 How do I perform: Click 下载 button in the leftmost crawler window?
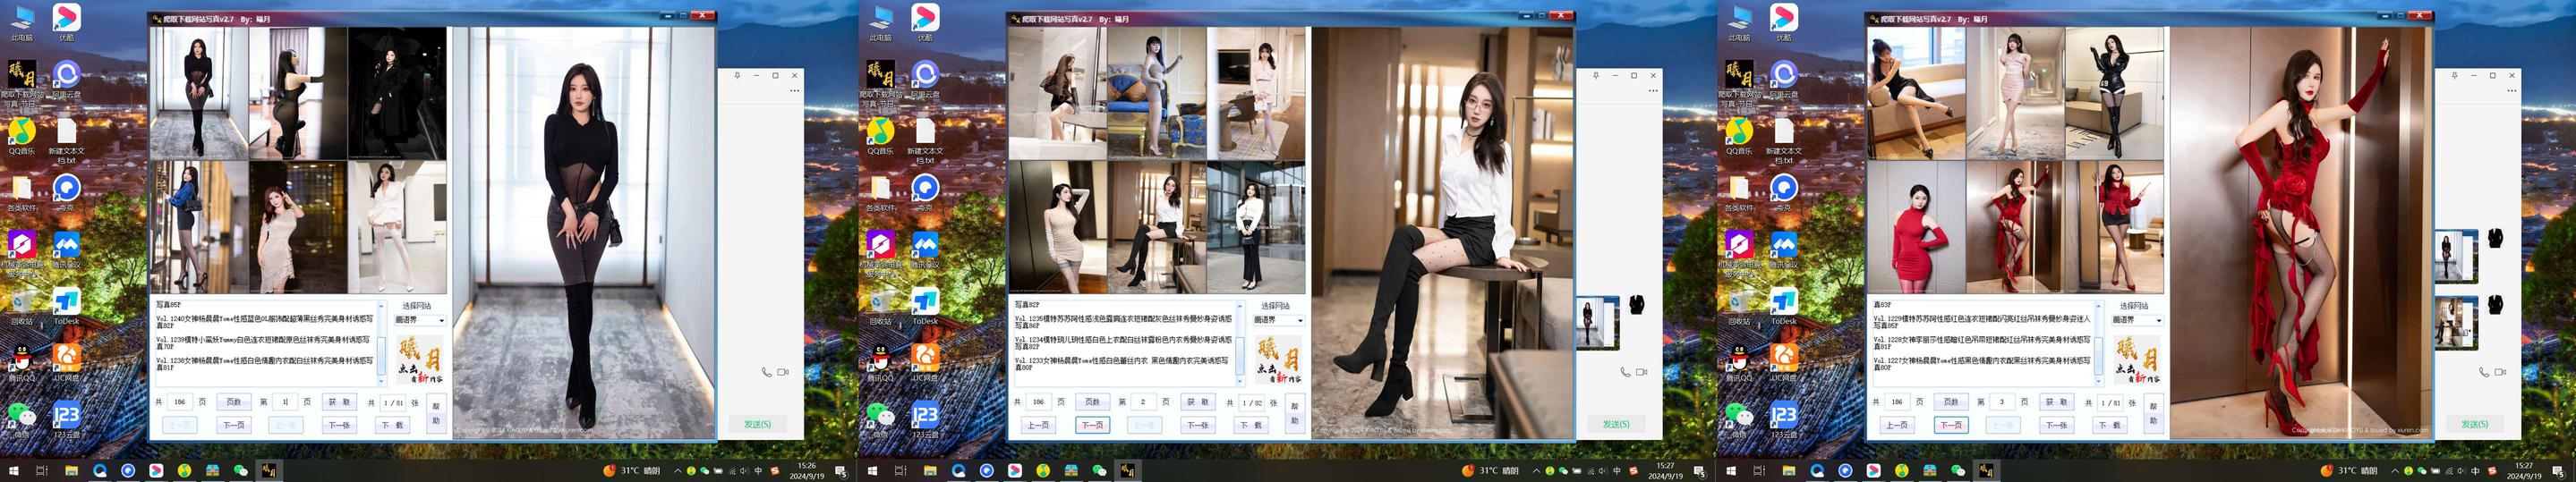click(391, 425)
